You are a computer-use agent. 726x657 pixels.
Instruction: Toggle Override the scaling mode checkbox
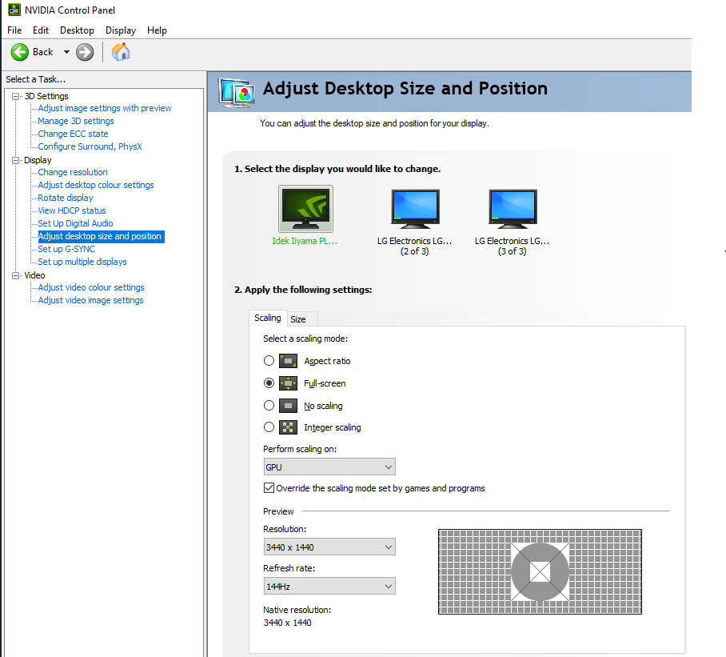point(269,488)
